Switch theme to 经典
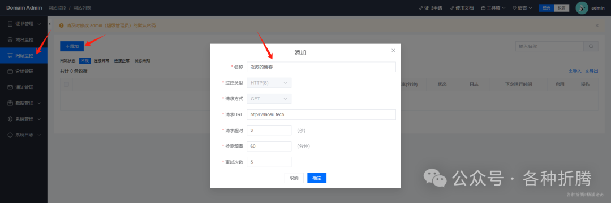Image resolution: width=611 pixels, height=203 pixels. click(x=547, y=8)
